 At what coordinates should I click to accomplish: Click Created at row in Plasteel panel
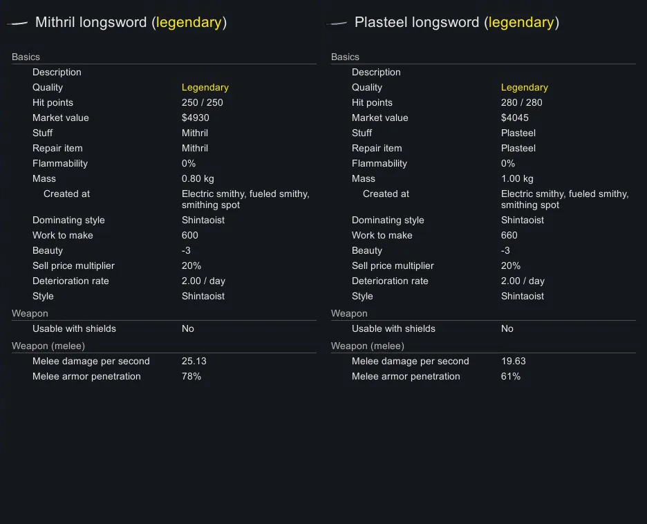386,194
